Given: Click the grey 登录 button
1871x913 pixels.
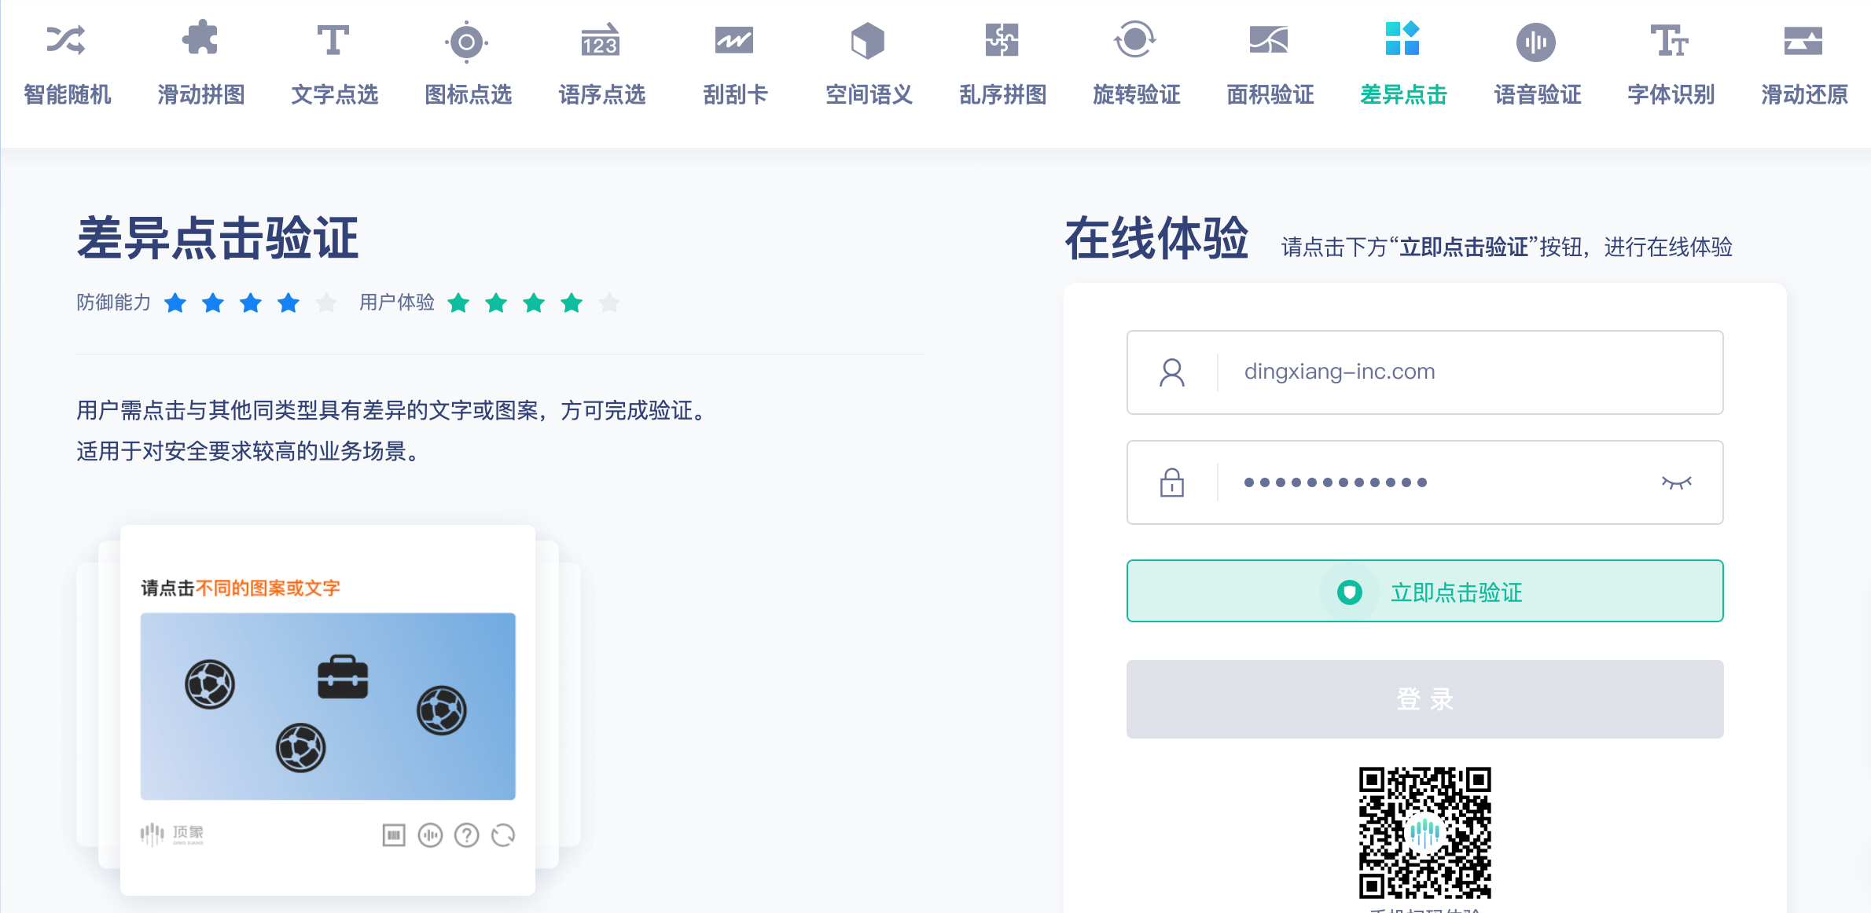Looking at the screenshot, I should pyautogui.click(x=1424, y=698).
